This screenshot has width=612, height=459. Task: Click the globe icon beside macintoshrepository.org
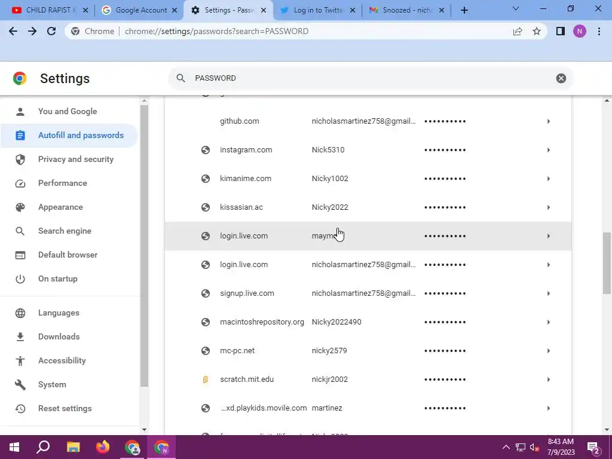click(x=206, y=322)
